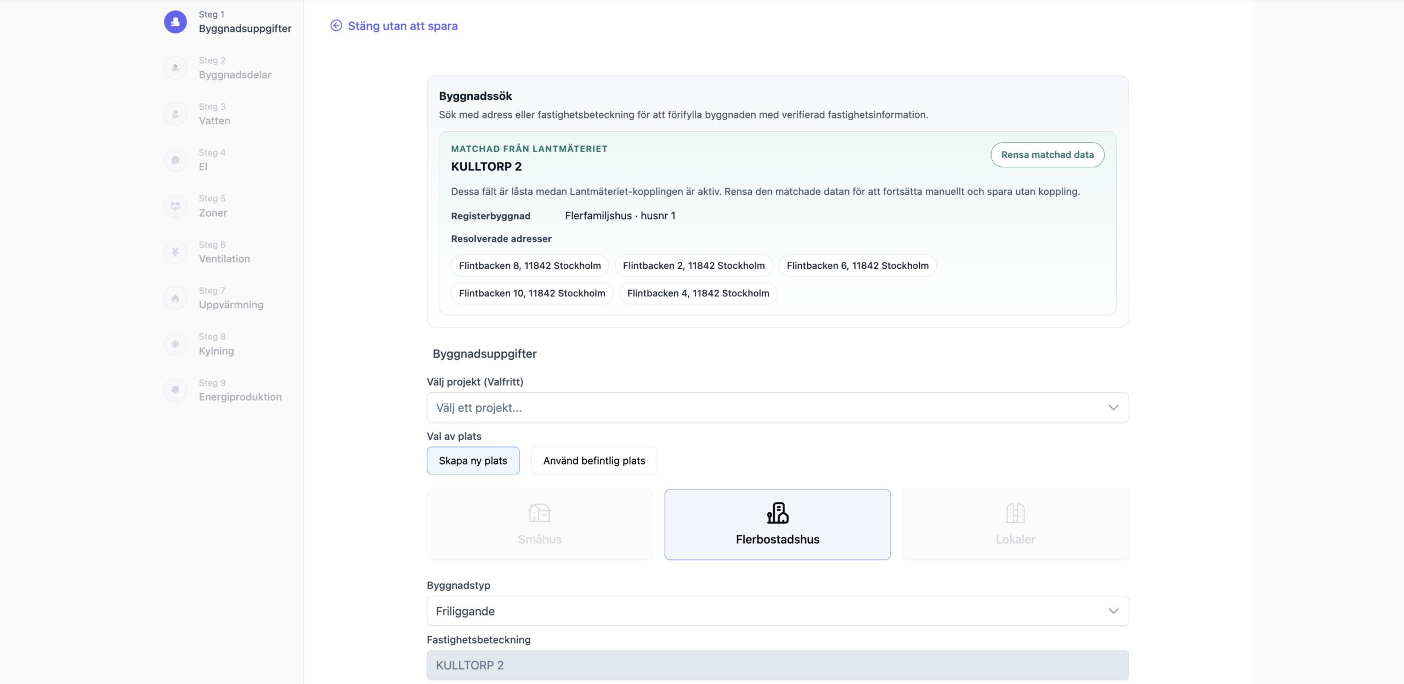Click the Rensa matchad data button
The image size is (1404, 684).
1048,155
